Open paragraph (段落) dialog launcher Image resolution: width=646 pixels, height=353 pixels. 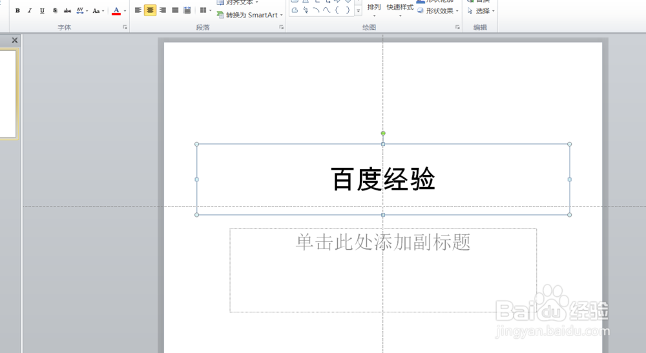tap(282, 27)
